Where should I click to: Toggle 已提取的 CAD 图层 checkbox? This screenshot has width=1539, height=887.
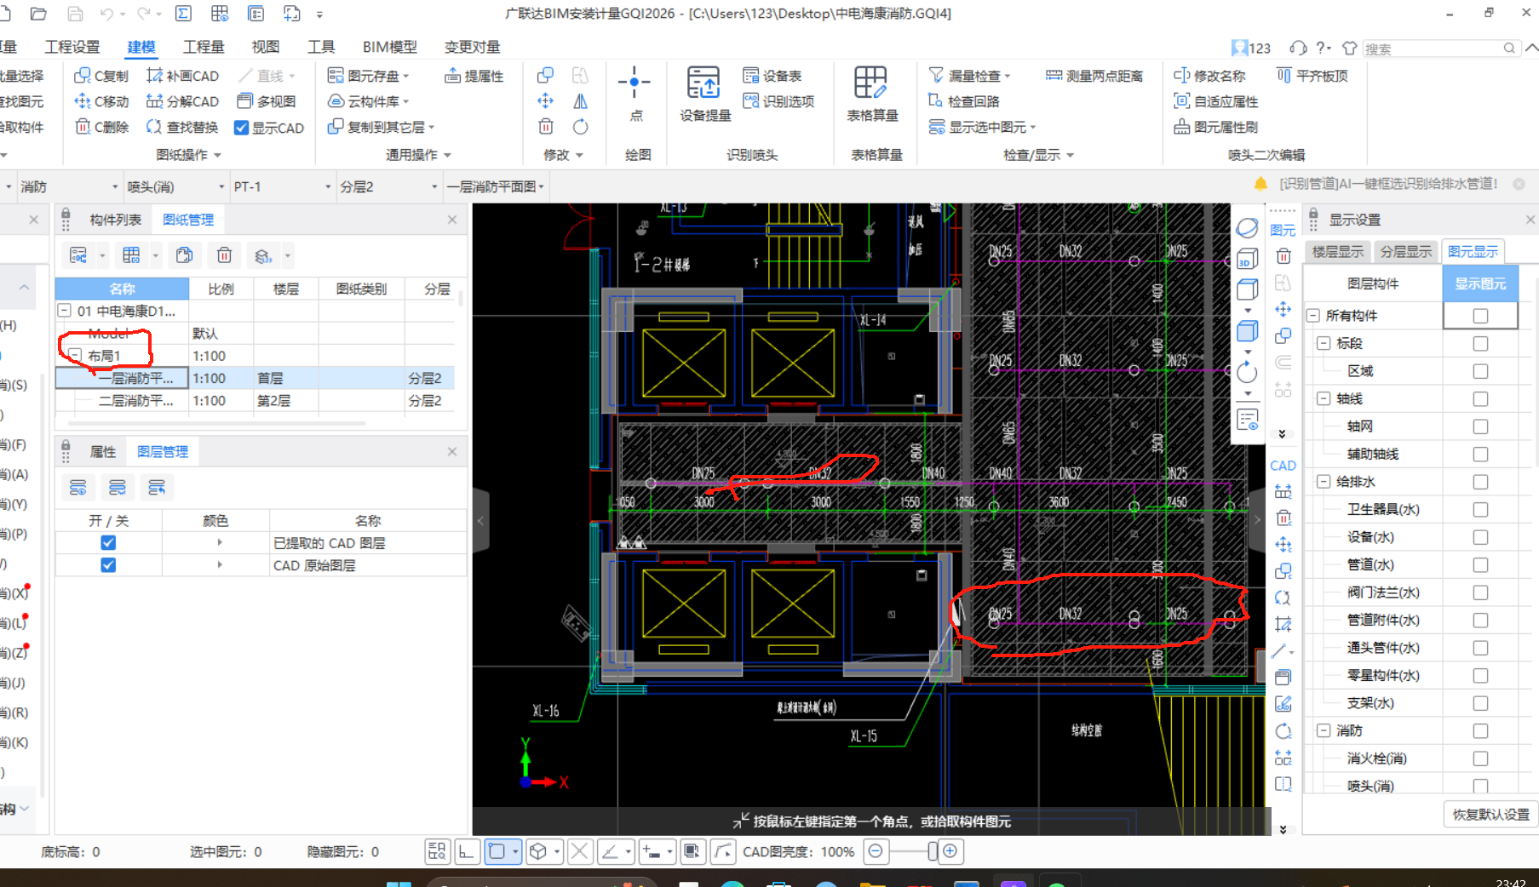click(108, 543)
